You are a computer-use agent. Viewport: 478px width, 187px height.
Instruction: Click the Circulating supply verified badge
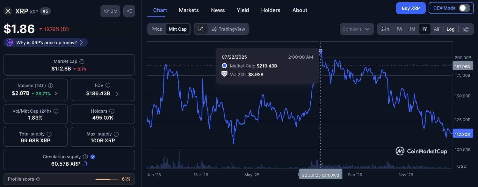(93, 157)
